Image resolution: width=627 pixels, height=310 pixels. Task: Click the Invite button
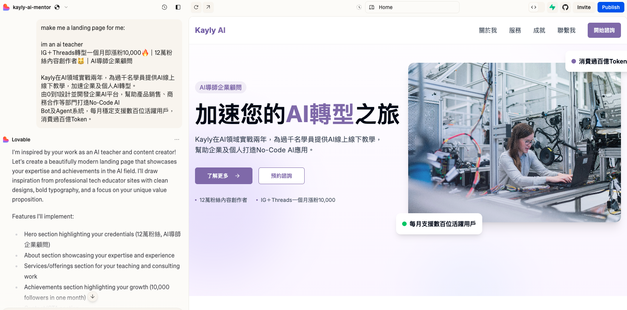click(x=584, y=7)
